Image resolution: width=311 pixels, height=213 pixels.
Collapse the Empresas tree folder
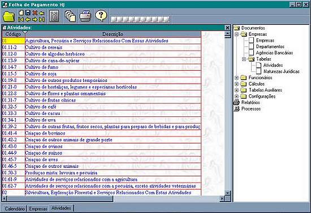coord(236,34)
